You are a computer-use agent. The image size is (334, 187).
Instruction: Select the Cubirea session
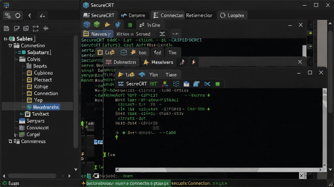[x=43, y=73]
